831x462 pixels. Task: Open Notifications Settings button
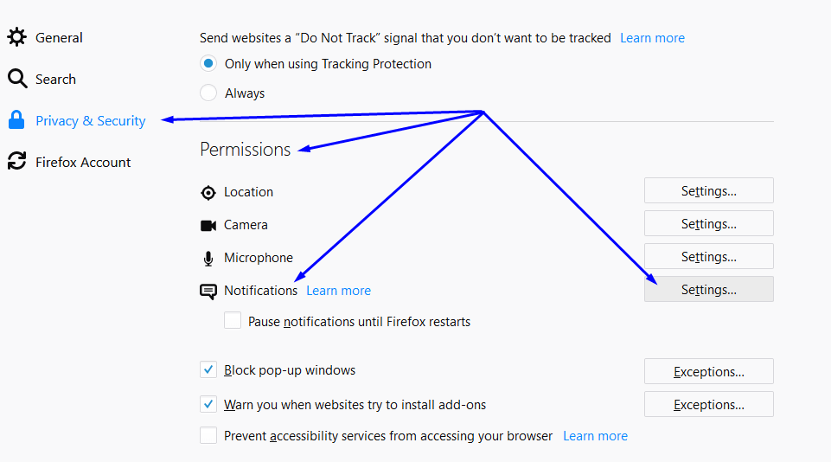pos(708,289)
